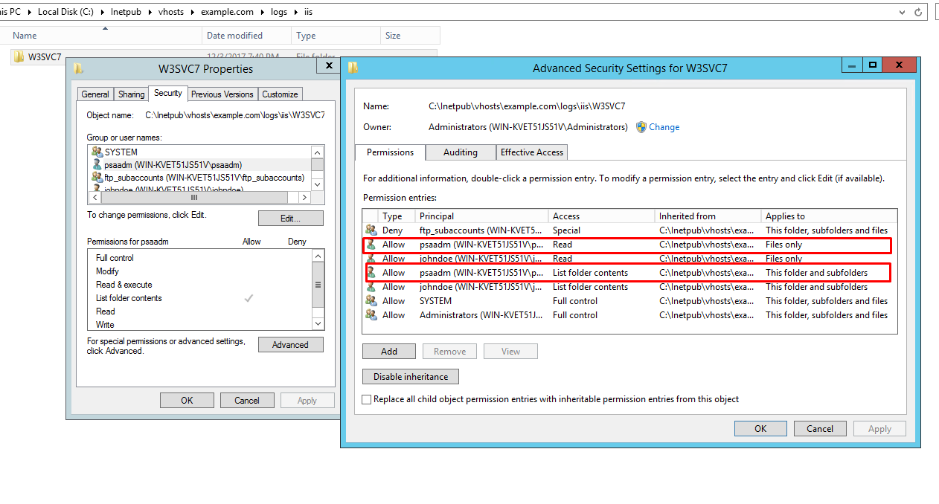Click the psaadm Read entry user icon
Image resolution: width=939 pixels, height=504 pixels.
click(371, 245)
